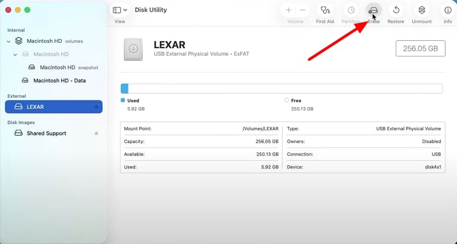Collapse the greyed Macintosh HD container
457x244 pixels.
click(15, 55)
